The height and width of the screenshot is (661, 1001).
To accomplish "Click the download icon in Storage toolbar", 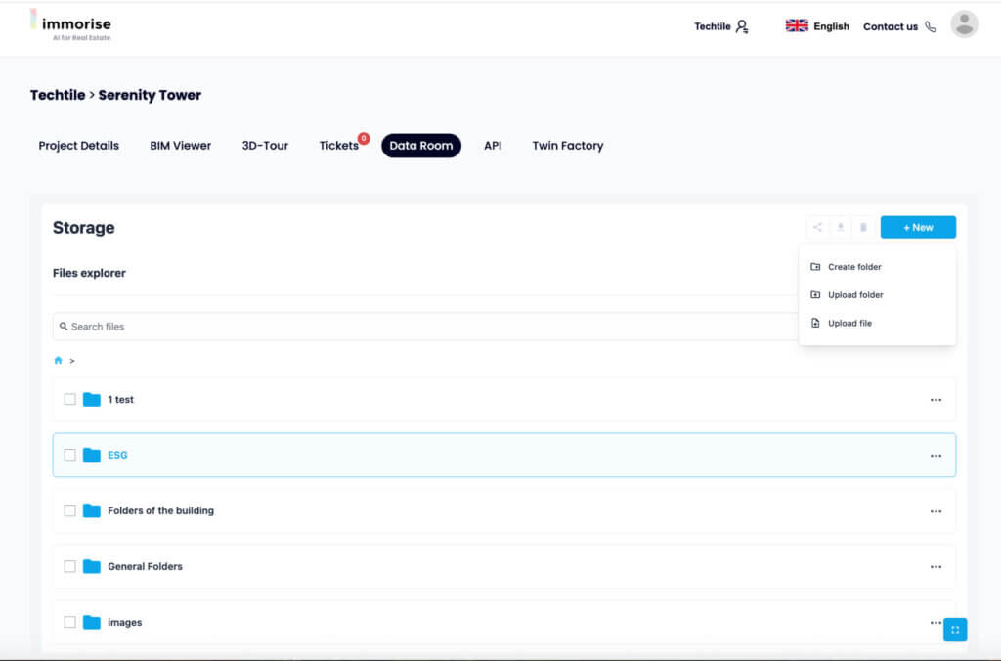I will click(840, 228).
